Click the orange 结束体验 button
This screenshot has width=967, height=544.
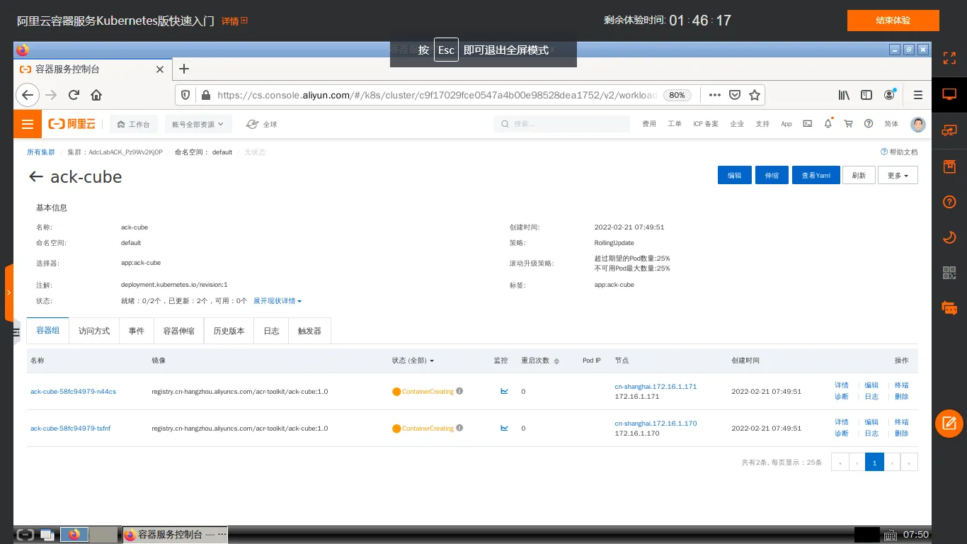pos(893,21)
